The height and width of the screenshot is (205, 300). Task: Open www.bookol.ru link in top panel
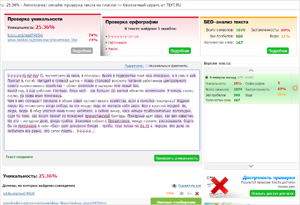[44, 40]
